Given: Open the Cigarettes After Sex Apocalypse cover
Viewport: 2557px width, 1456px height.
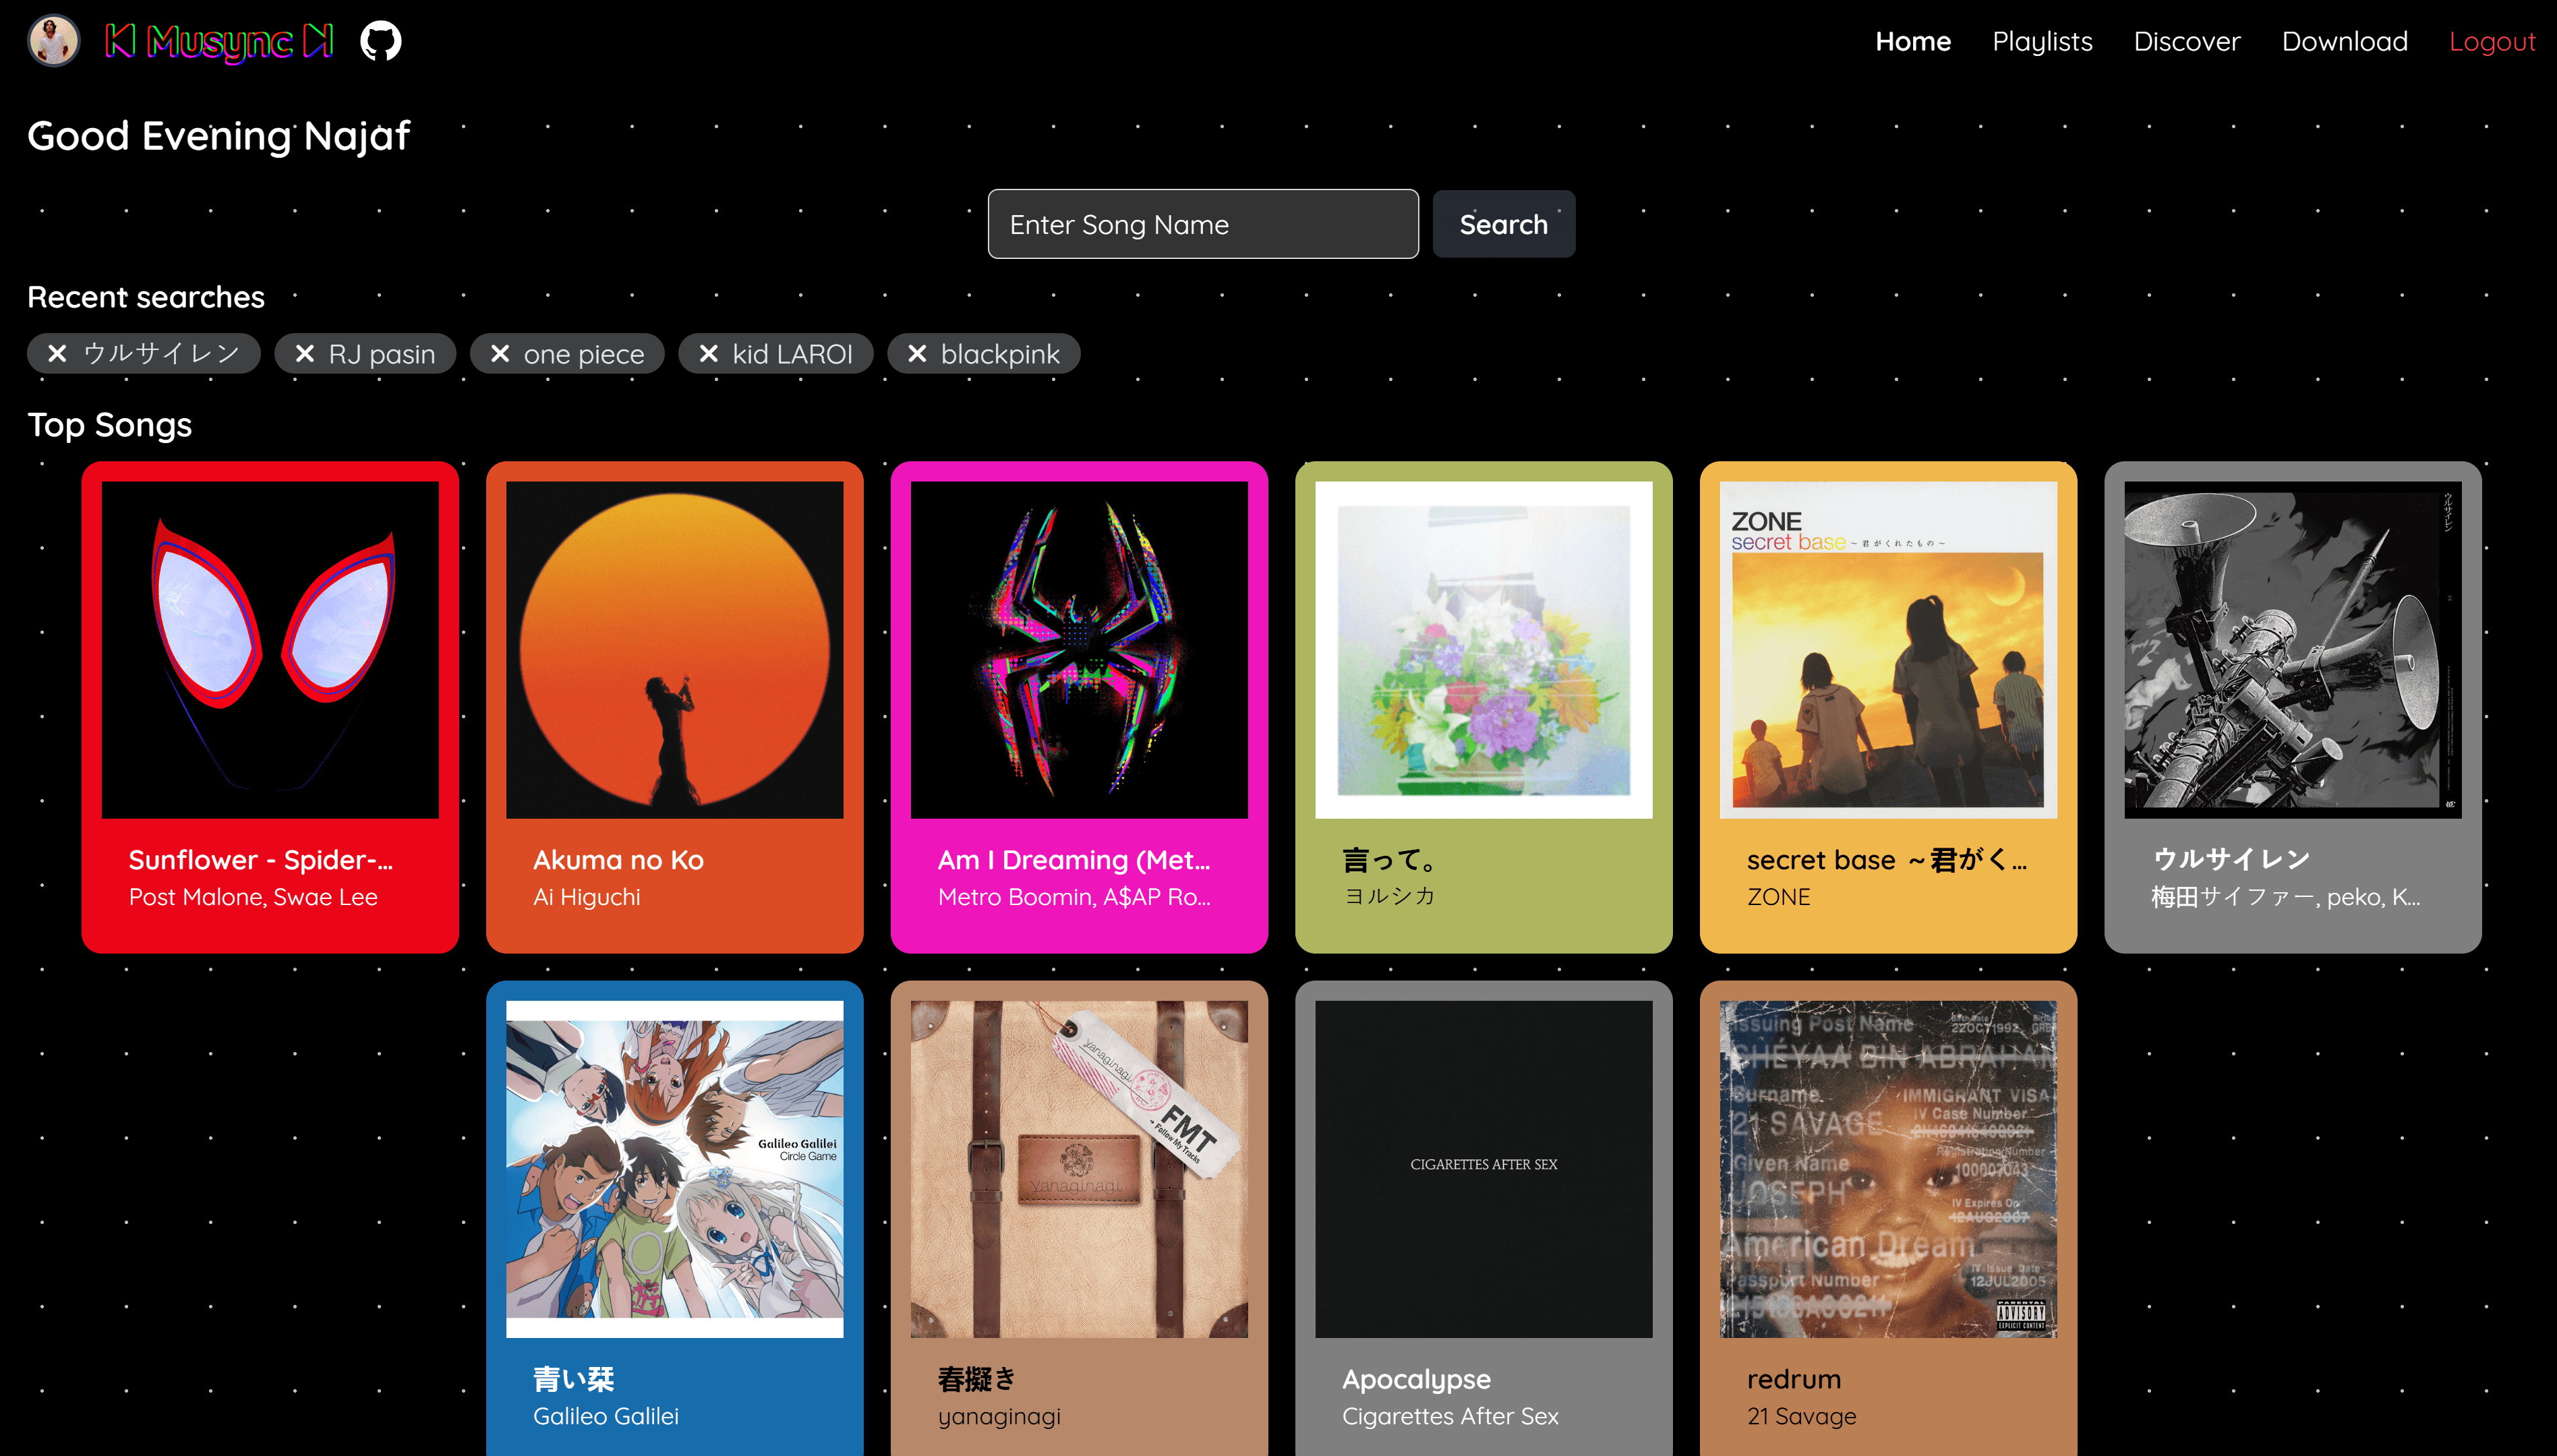Looking at the screenshot, I should [1483, 1169].
